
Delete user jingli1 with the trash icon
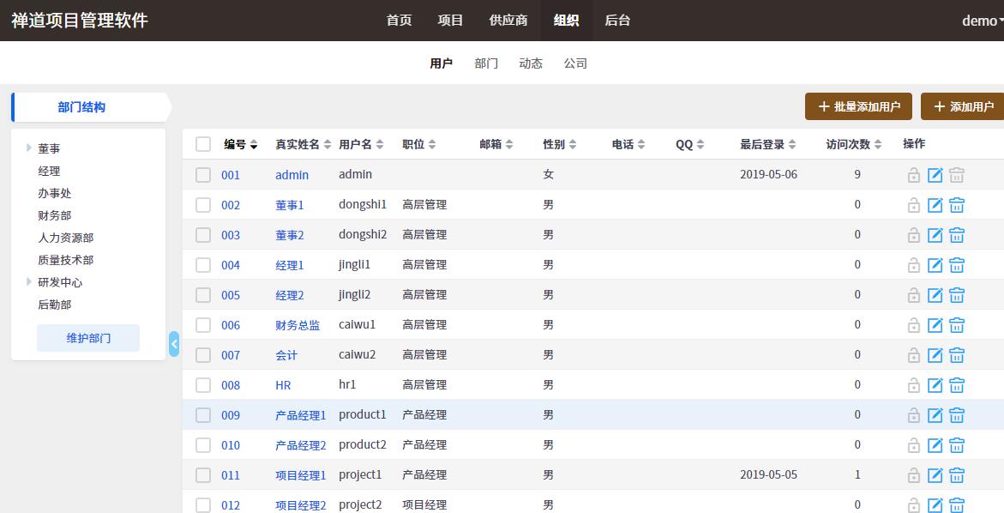click(957, 265)
